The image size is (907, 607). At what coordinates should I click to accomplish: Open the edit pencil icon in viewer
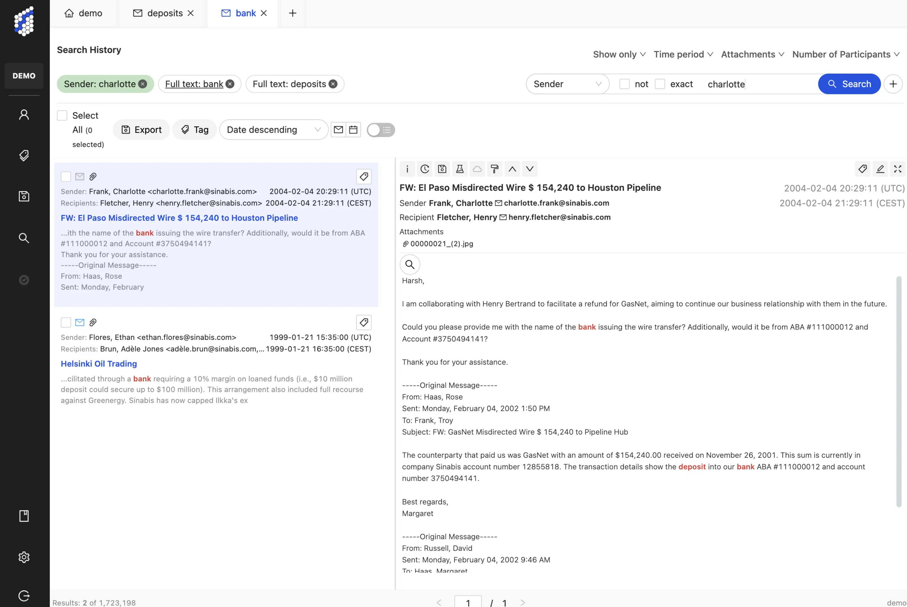880,169
